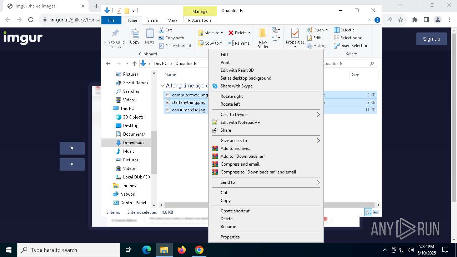The height and width of the screenshot is (257, 457).
Task: Click the Up one level arrow
Action: point(134,64)
